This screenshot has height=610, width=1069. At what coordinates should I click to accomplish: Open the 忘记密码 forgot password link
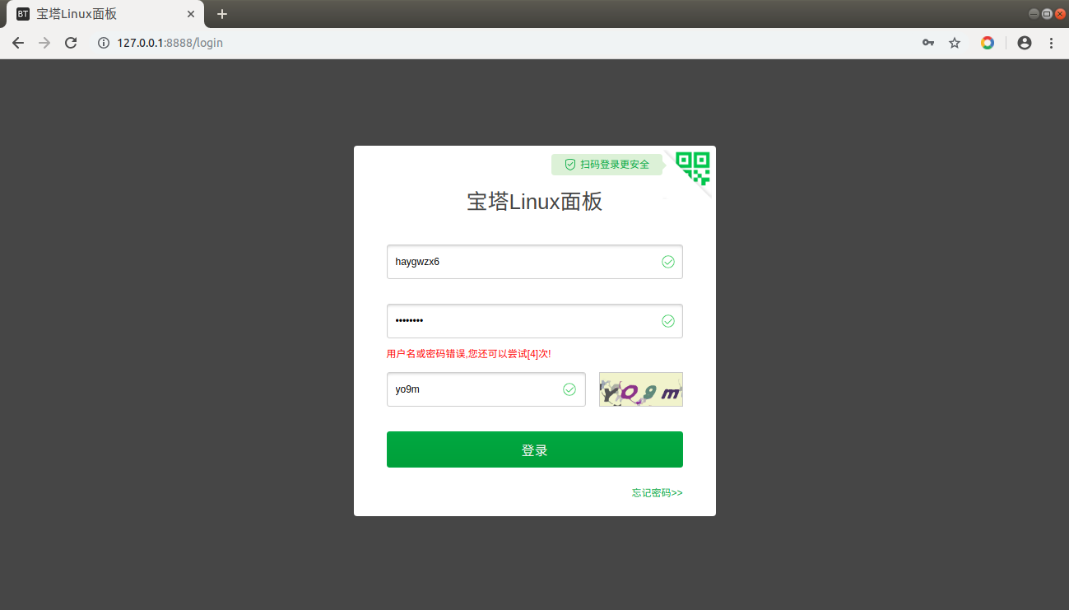point(656,492)
